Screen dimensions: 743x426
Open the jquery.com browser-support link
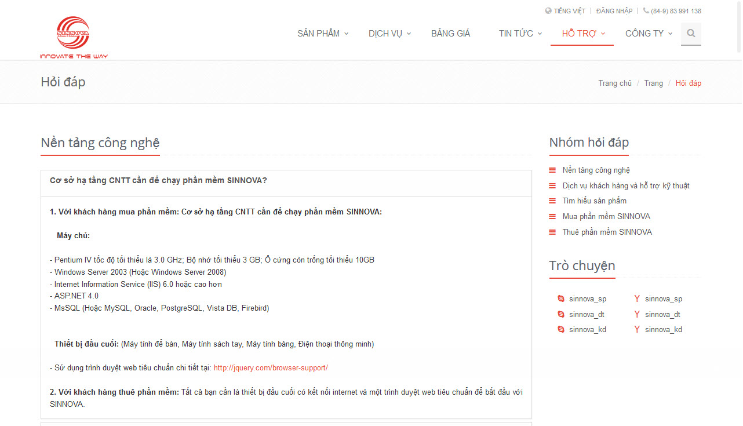coord(271,368)
